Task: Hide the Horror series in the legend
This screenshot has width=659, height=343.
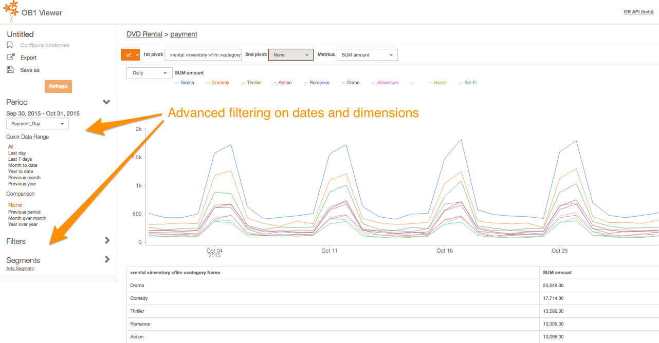Action: pyautogui.click(x=440, y=83)
